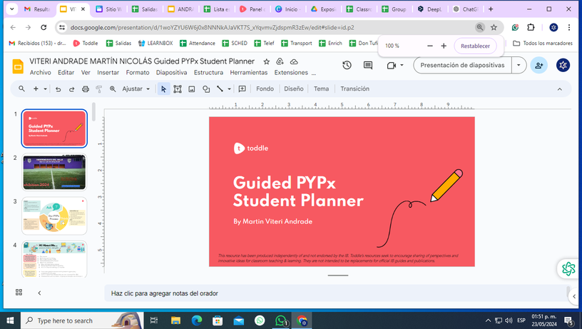Image resolution: width=582 pixels, height=329 pixels.
Task: Click the print icon in toolbar
Action: [86, 89]
